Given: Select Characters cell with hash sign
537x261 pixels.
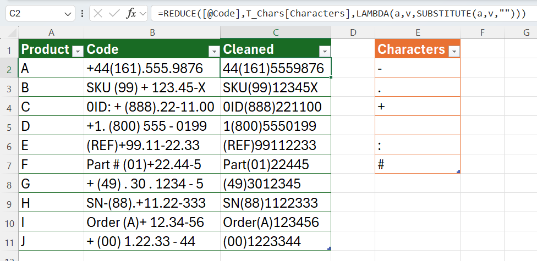Looking at the screenshot, I should coord(418,164).
